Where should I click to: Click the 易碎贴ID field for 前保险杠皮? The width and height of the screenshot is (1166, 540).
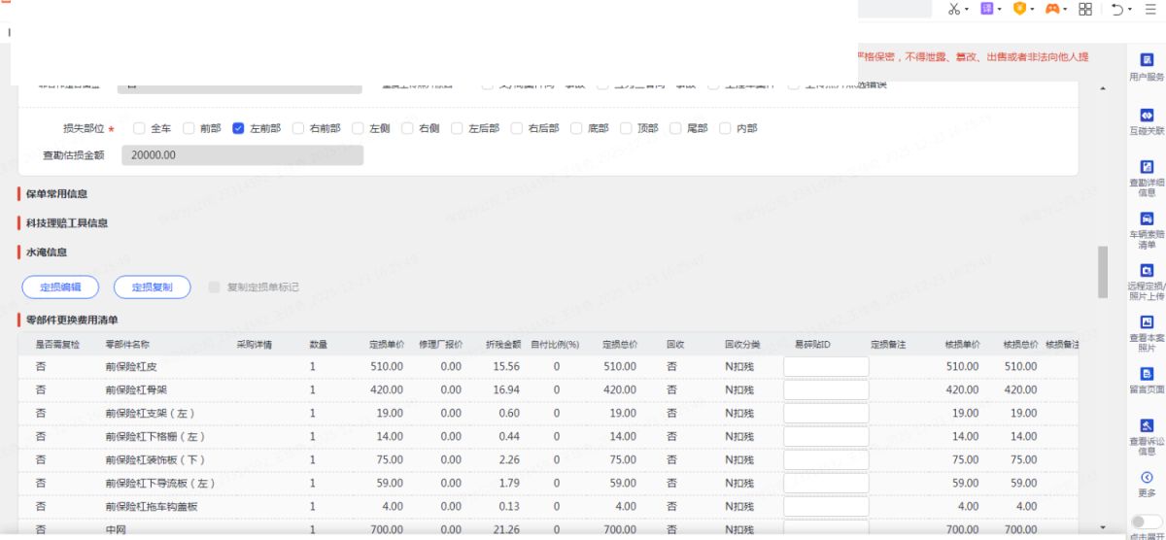tap(826, 366)
